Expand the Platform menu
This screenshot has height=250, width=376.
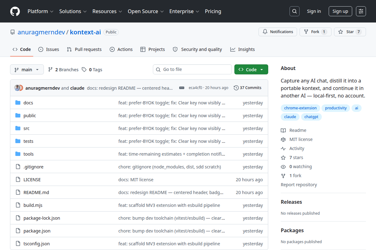coord(40,11)
